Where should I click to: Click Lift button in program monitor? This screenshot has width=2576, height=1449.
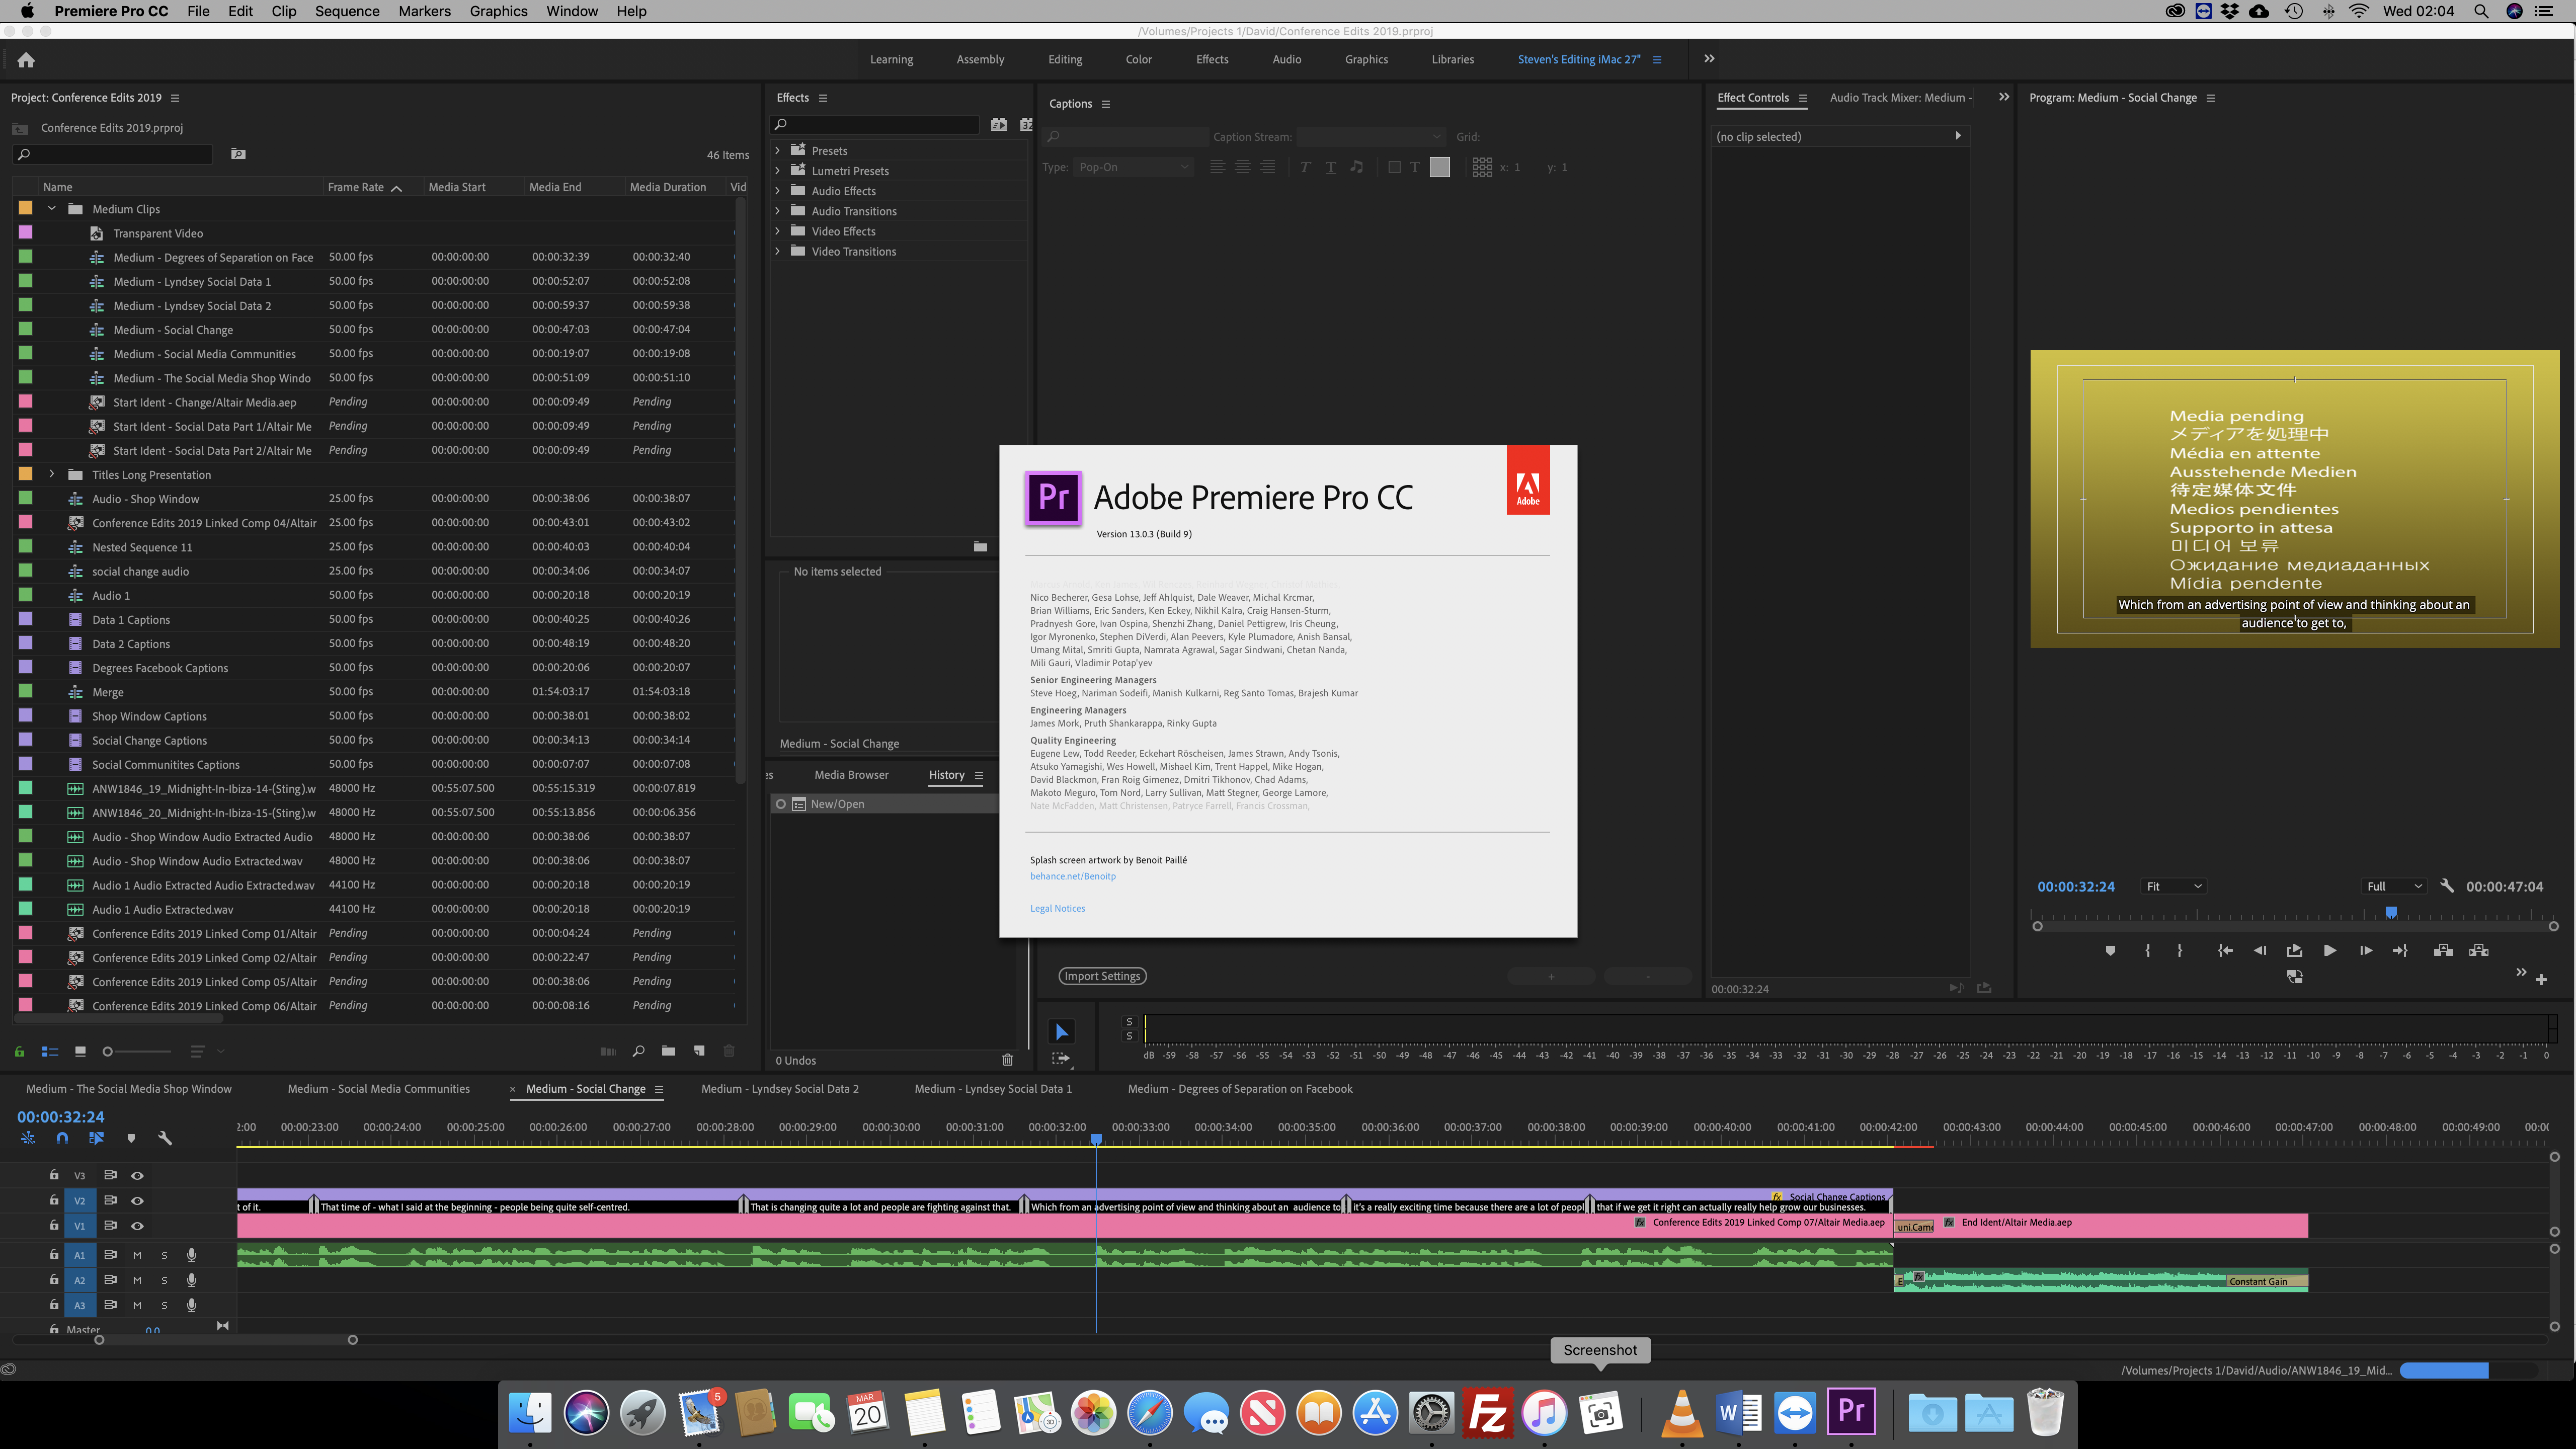pos(2443,951)
